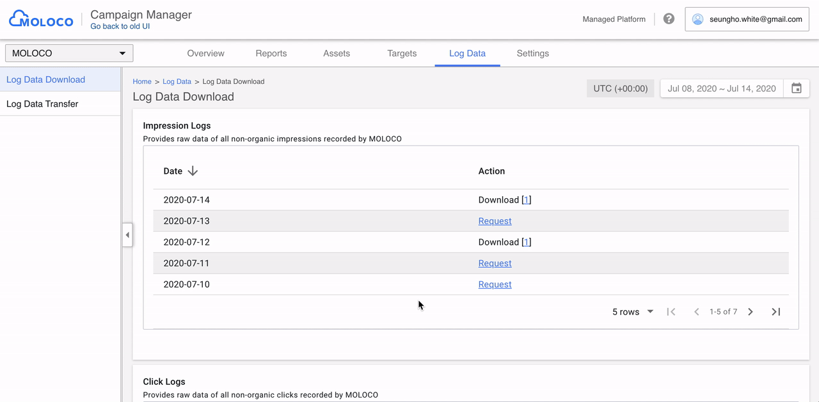This screenshot has width=819, height=402.
Task: Download file 1 for 2020-07-14
Action: point(526,200)
